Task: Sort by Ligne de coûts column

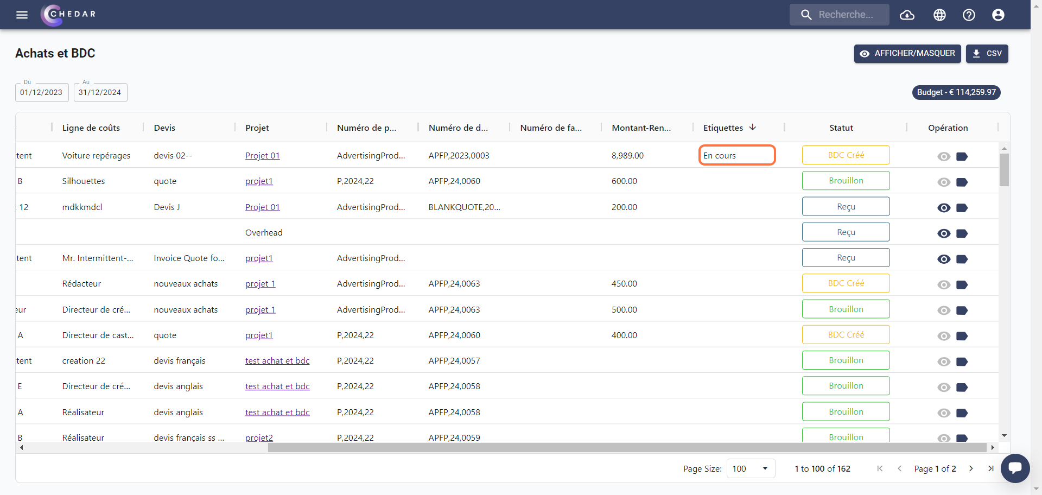Action: pos(91,128)
